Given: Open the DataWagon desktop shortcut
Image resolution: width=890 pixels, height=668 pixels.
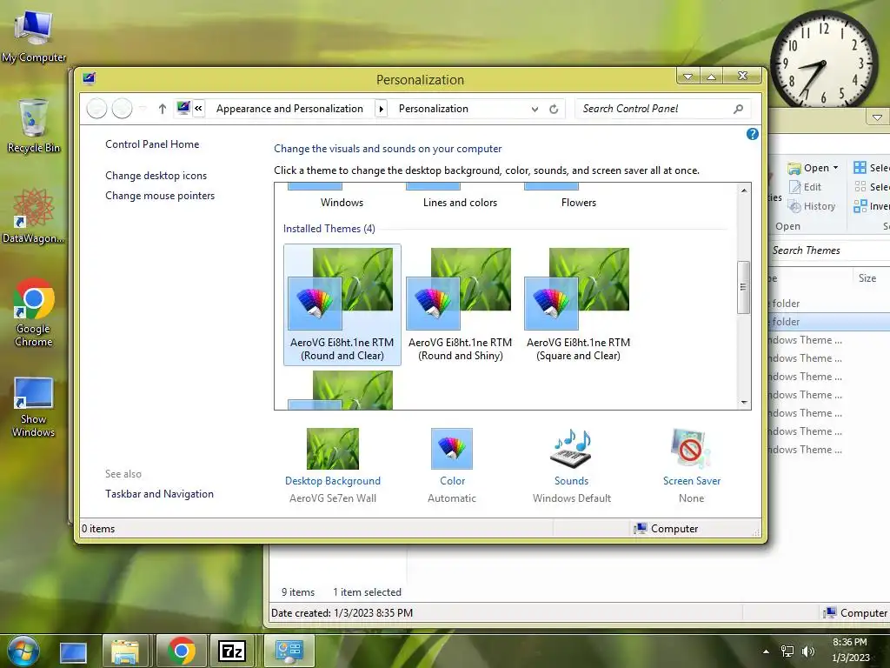Looking at the screenshot, I should pyautogui.click(x=34, y=216).
